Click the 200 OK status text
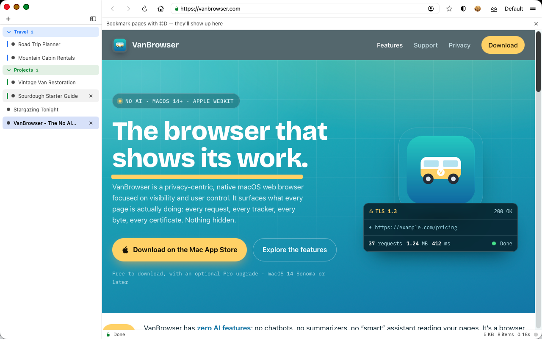Viewport: 542px width, 339px height. click(503, 211)
